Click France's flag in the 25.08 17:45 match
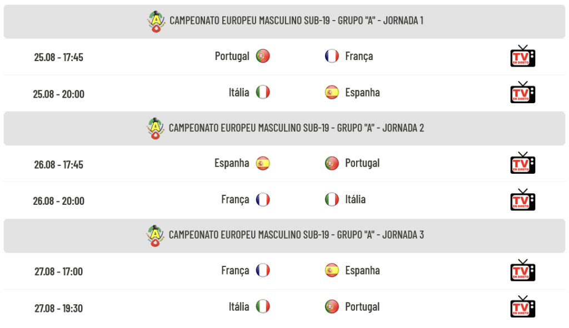The height and width of the screenshot is (328, 569). pyautogui.click(x=332, y=56)
